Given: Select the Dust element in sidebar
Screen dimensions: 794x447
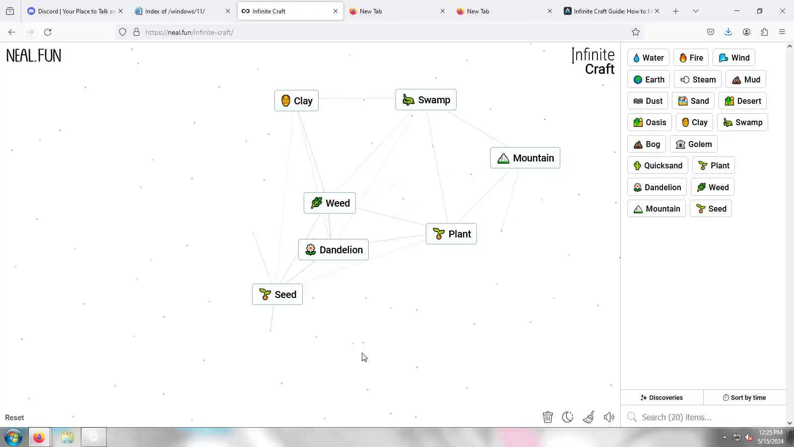Looking at the screenshot, I should click(648, 101).
